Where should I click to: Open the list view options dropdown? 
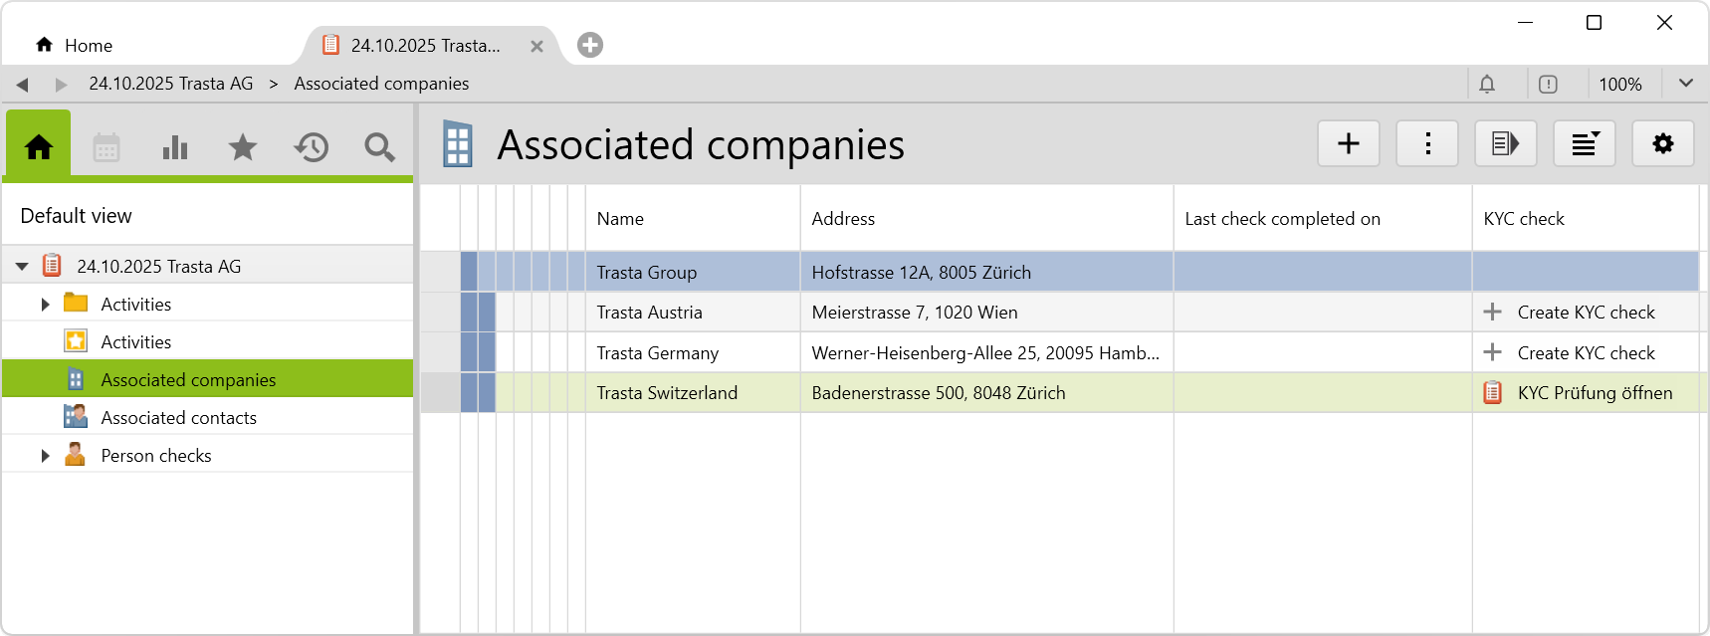pyautogui.click(x=1585, y=144)
